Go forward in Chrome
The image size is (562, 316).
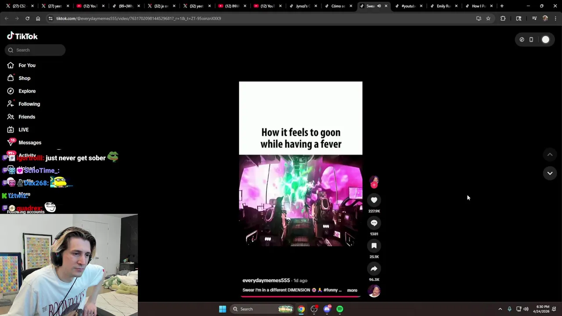click(17, 18)
